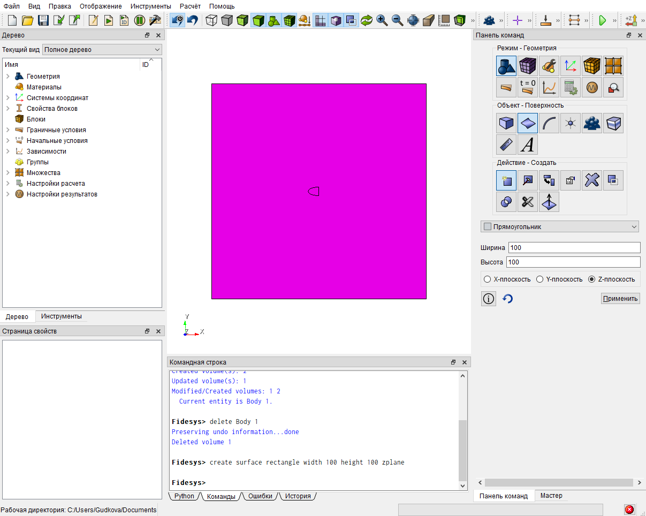Open initial conditions mode 't = 0' icon
646x516 pixels.
coord(528,87)
